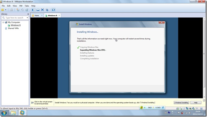This screenshot has width=207, height=117.
Task: Toggle the thumbnail bar view button
Action: click(x=38, y=10)
